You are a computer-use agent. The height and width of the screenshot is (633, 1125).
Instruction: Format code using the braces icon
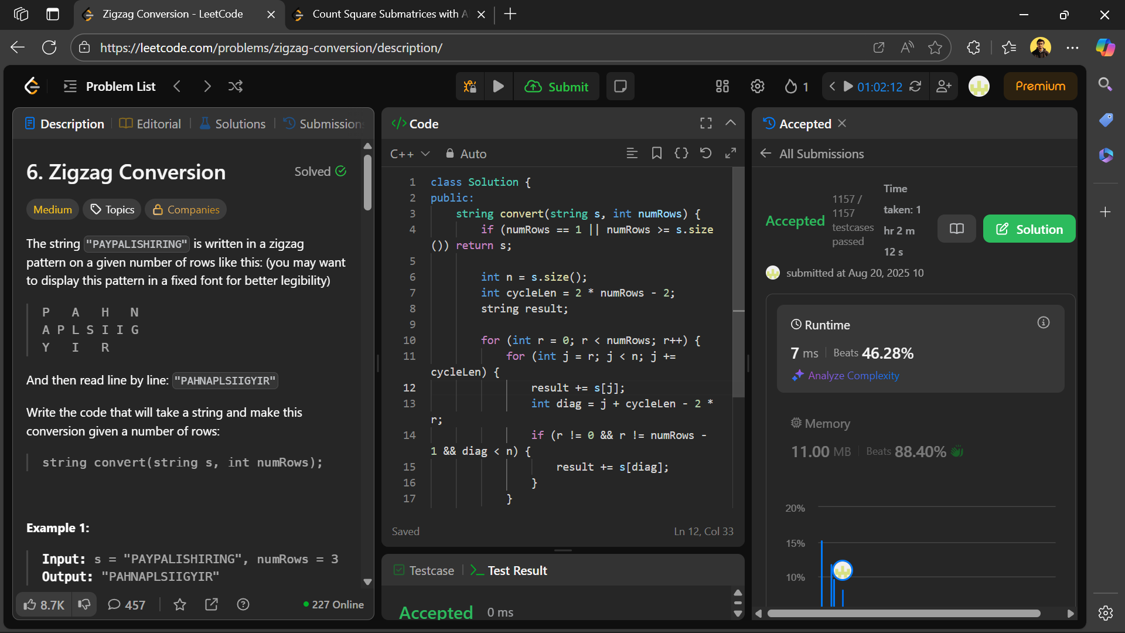tap(681, 154)
